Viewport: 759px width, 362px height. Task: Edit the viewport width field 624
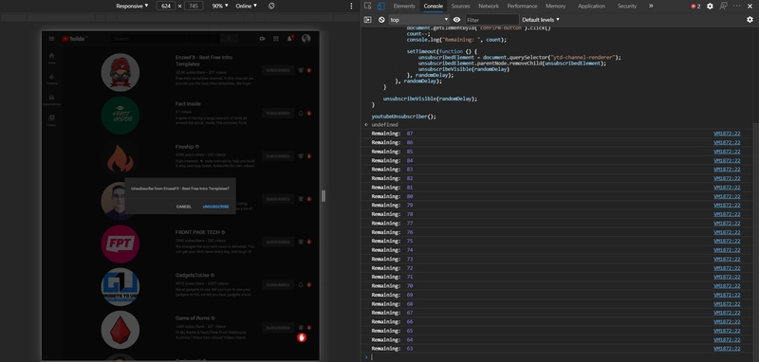click(x=165, y=6)
